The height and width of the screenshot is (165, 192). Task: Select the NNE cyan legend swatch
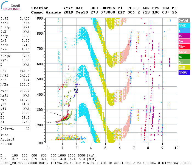tap(184, 26)
